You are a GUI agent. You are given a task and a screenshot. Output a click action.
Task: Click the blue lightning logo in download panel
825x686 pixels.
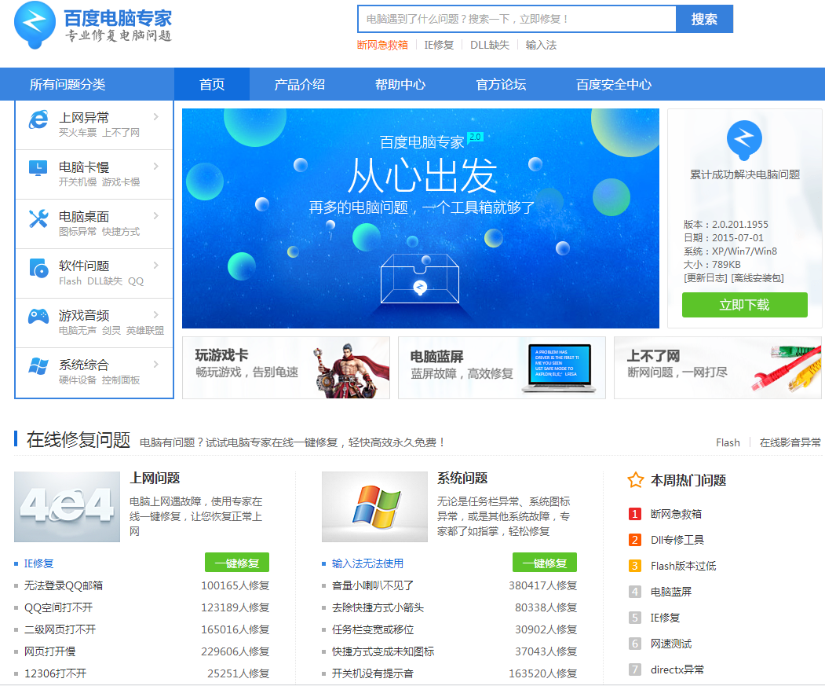click(x=744, y=140)
